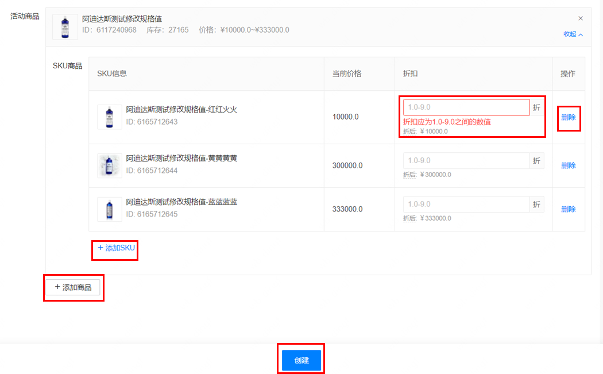
Task: Select the SKU name ending in 红红火火
Action: coord(181,110)
